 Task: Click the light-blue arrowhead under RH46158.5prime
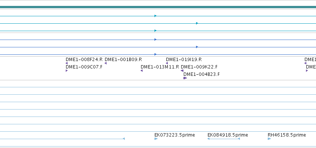pos(269,139)
